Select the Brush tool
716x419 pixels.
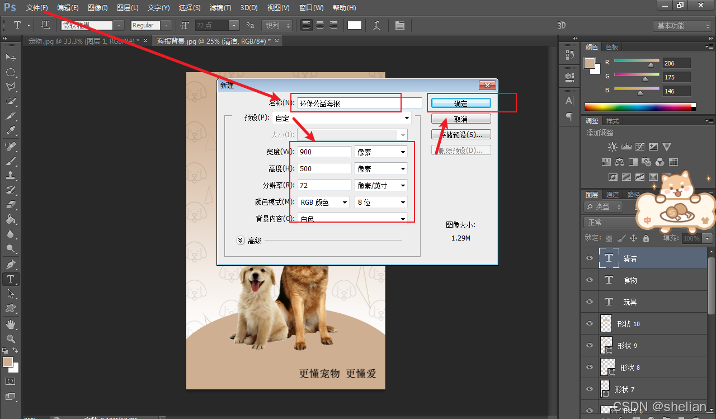[11, 161]
